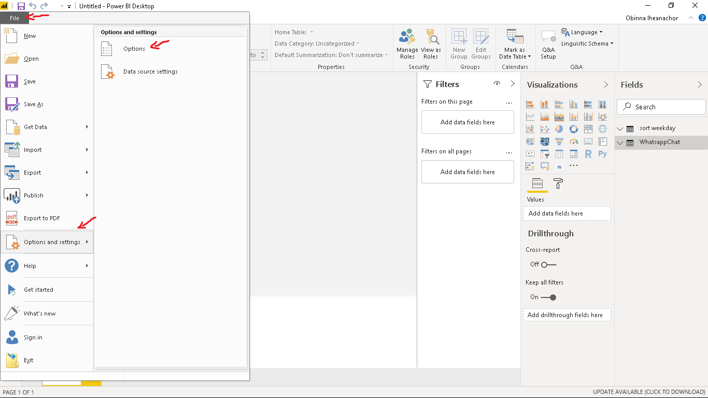Select the gauge visual
The width and height of the screenshot is (708, 398).
574,141
